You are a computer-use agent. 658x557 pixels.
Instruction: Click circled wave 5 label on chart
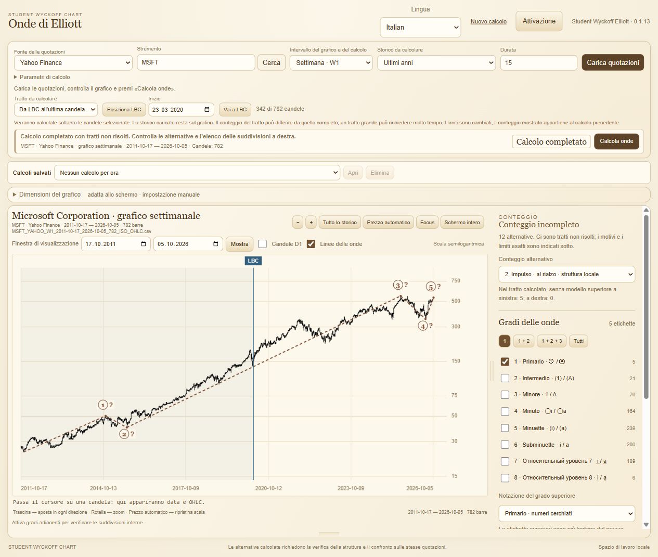431,287
